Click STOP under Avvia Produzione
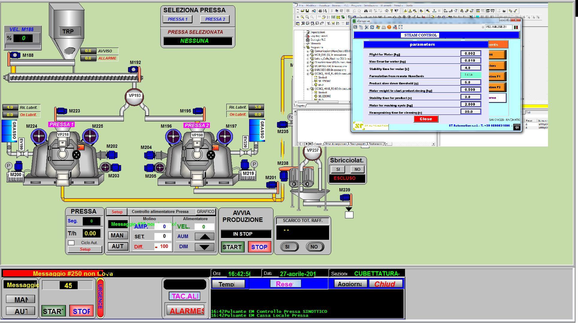 click(x=259, y=247)
